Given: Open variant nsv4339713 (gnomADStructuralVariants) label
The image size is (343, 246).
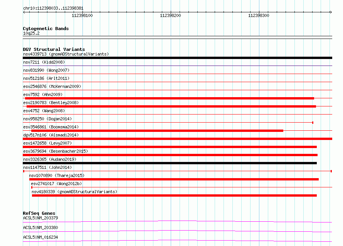Looking at the screenshot, I should (66, 54).
